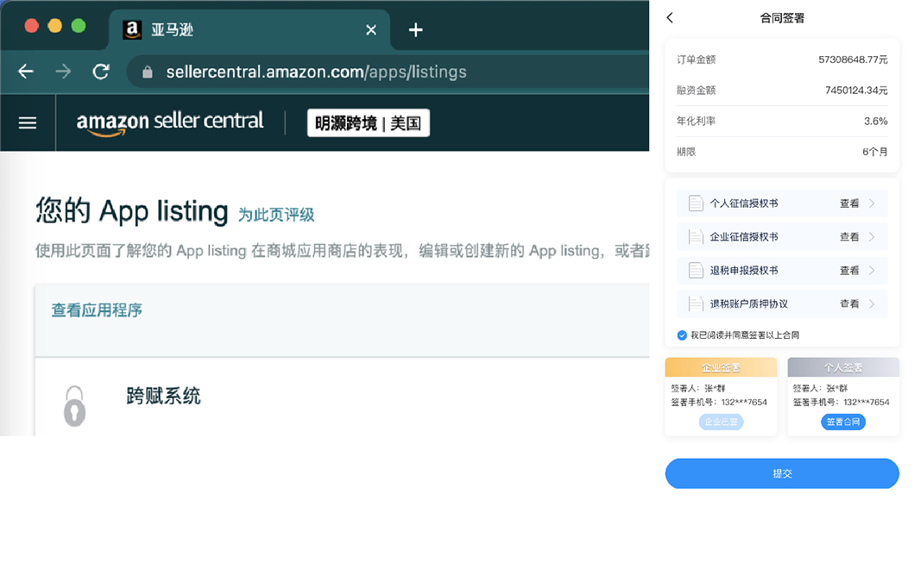Go back from the 合同签署 screen

tap(670, 18)
